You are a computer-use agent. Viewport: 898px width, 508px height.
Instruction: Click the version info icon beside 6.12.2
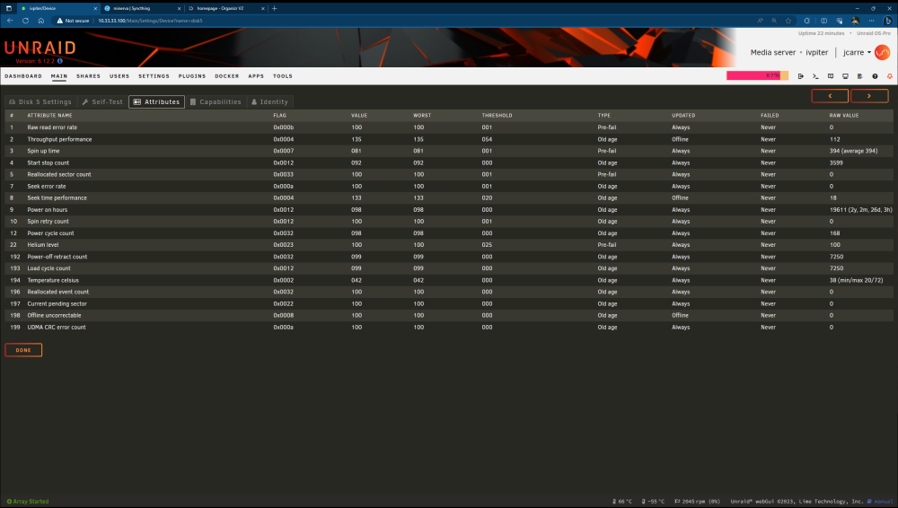[59, 61]
